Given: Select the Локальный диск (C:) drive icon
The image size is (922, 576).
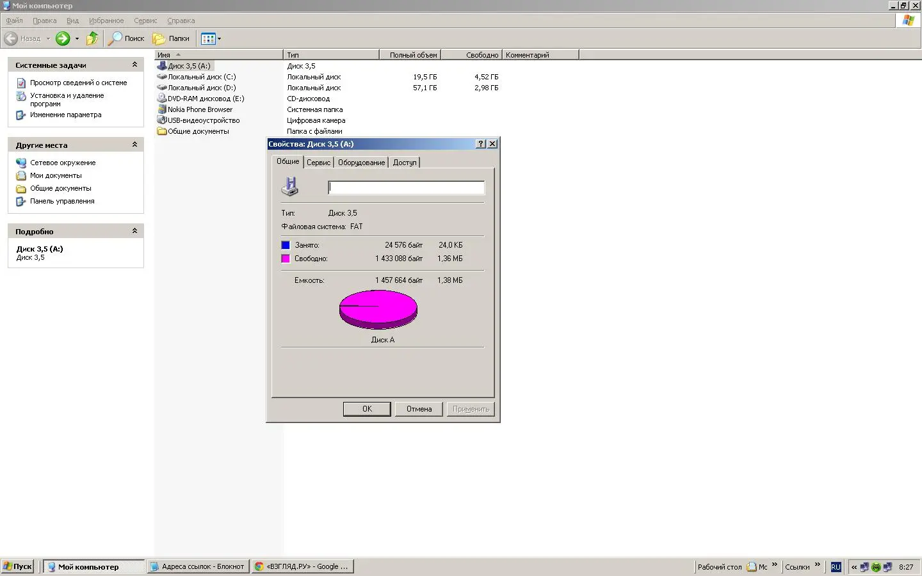Looking at the screenshot, I should (x=162, y=77).
